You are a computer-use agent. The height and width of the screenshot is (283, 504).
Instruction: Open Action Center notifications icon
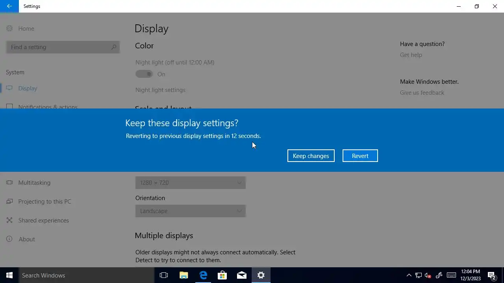491,275
